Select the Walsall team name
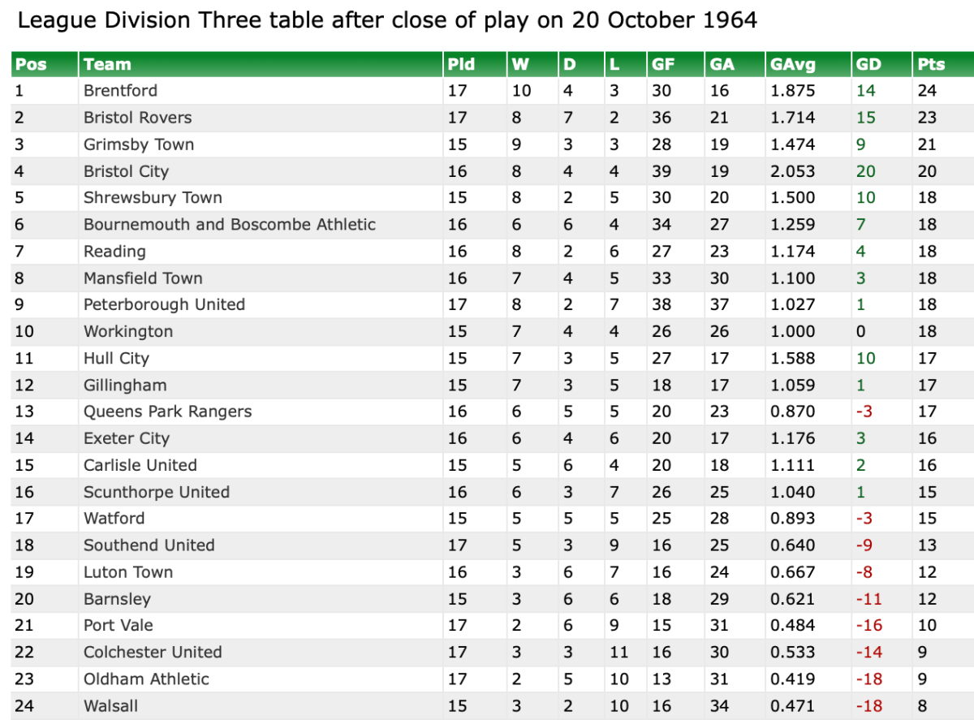Image resolution: width=974 pixels, height=720 pixels. [112, 705]
